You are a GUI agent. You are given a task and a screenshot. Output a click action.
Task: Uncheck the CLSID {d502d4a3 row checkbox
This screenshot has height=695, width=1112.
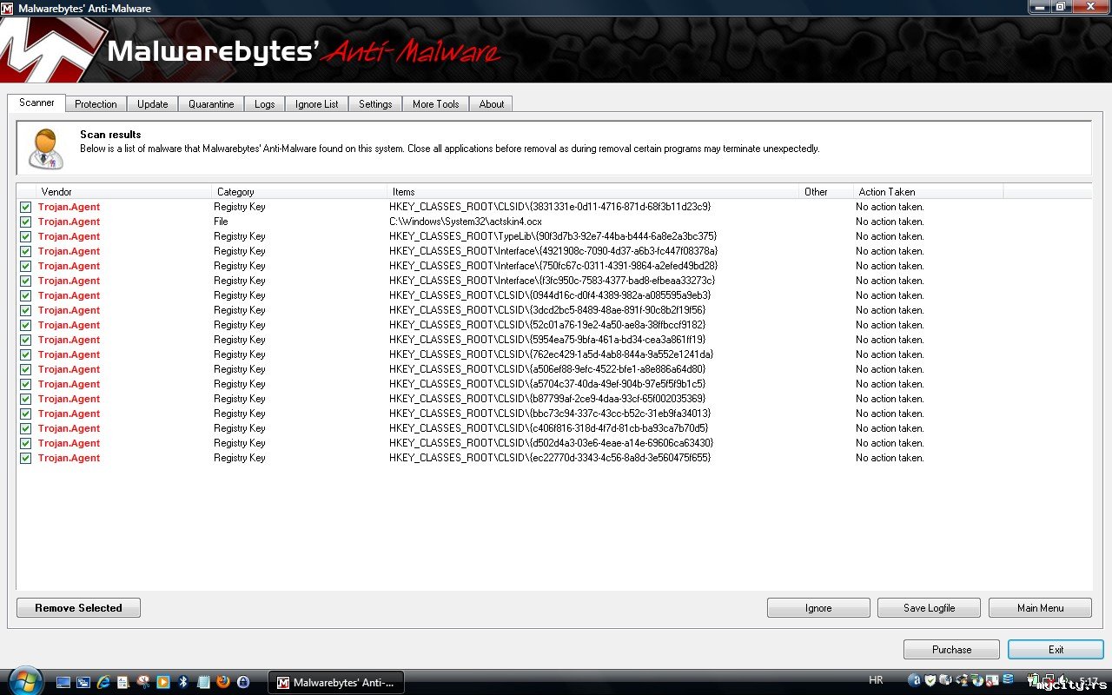(x=26, y=443)
